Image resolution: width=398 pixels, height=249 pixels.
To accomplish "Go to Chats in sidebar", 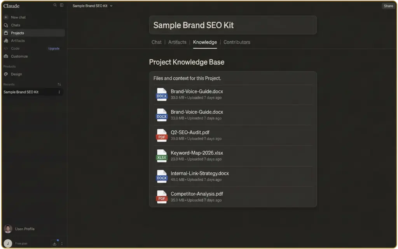I will coord(16,25).
